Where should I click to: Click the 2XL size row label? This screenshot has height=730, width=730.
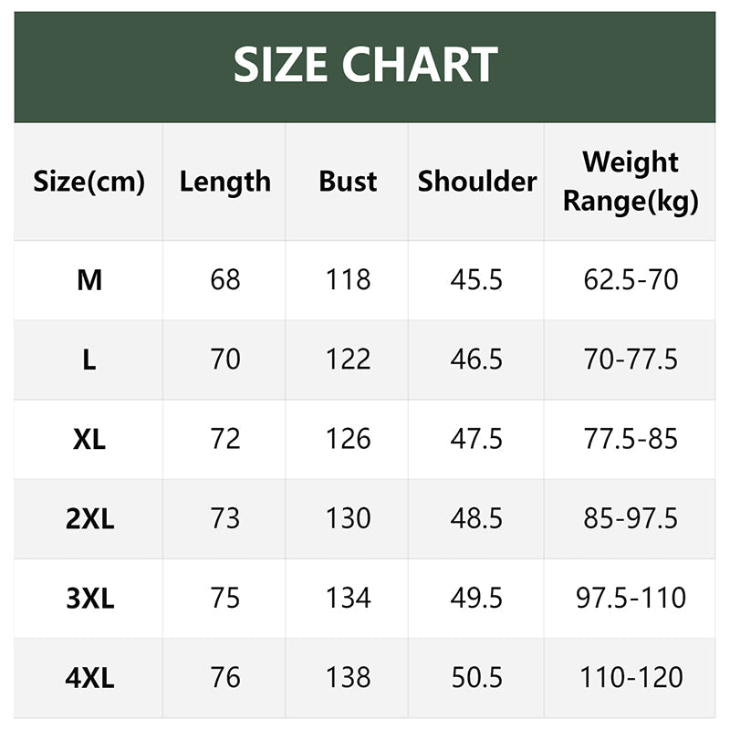(x=89, y=518)
